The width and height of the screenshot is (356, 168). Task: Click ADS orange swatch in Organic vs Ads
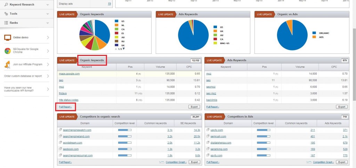click(x=314, y=37)
